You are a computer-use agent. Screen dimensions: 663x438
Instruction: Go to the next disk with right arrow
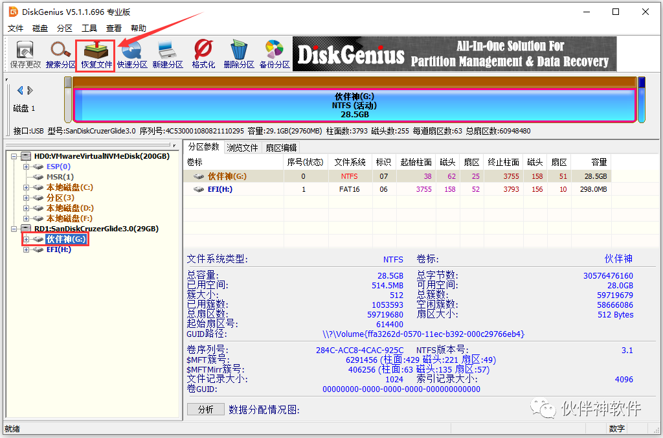point(30,90)
